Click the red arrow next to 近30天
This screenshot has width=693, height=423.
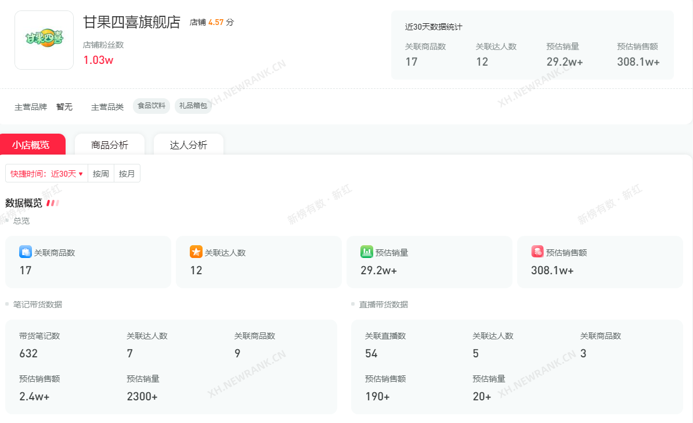coord(81,174)
